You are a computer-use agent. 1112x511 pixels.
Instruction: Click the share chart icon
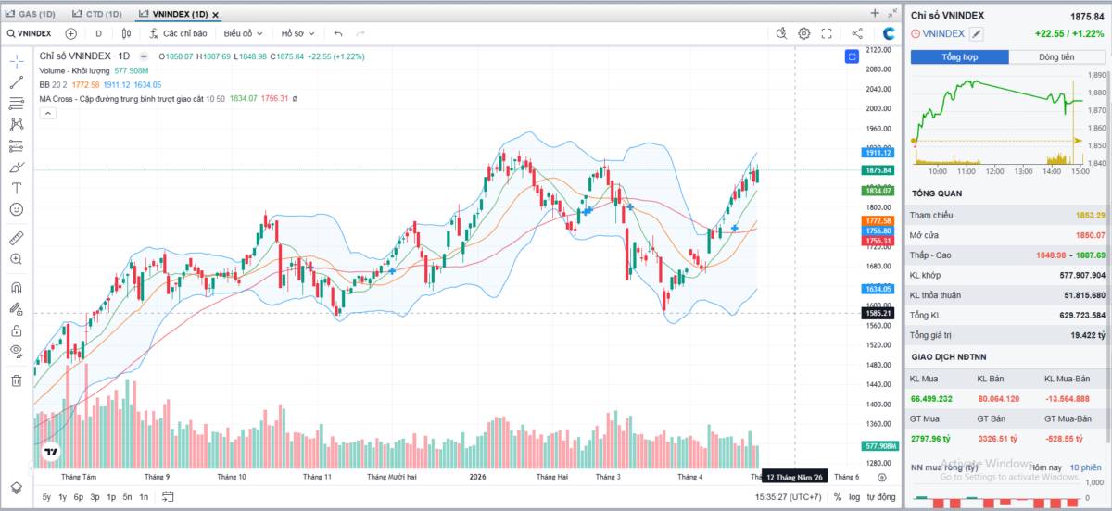coord(857,33)
